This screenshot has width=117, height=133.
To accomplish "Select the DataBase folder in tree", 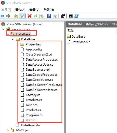I will point(28,39).
